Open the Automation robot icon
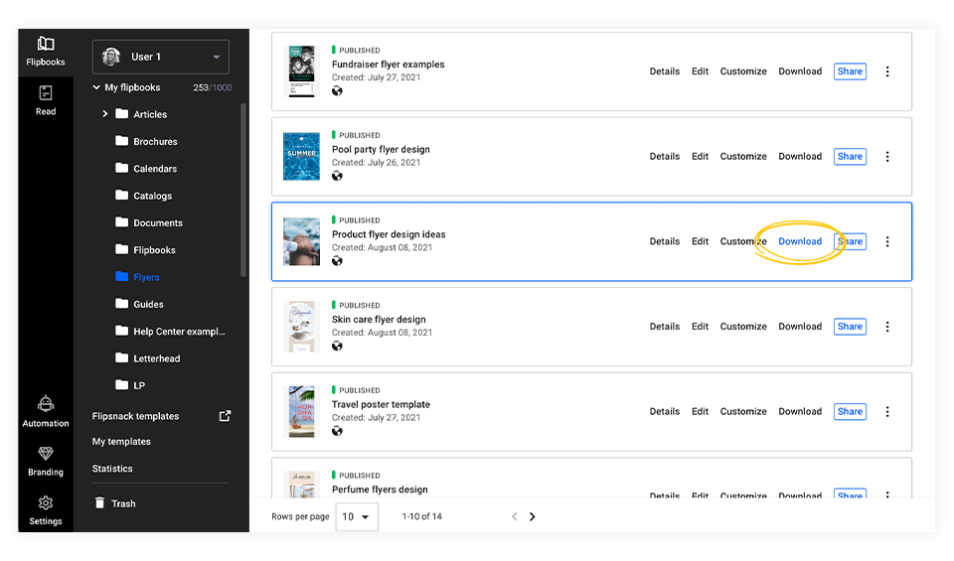 46,410
